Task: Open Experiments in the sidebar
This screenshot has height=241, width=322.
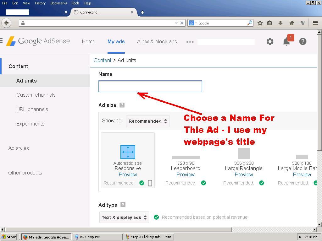Action: click(x=30, y=124)
